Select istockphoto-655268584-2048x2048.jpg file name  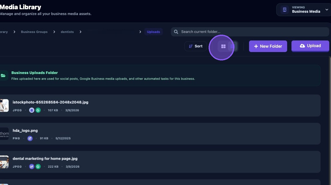51,102
